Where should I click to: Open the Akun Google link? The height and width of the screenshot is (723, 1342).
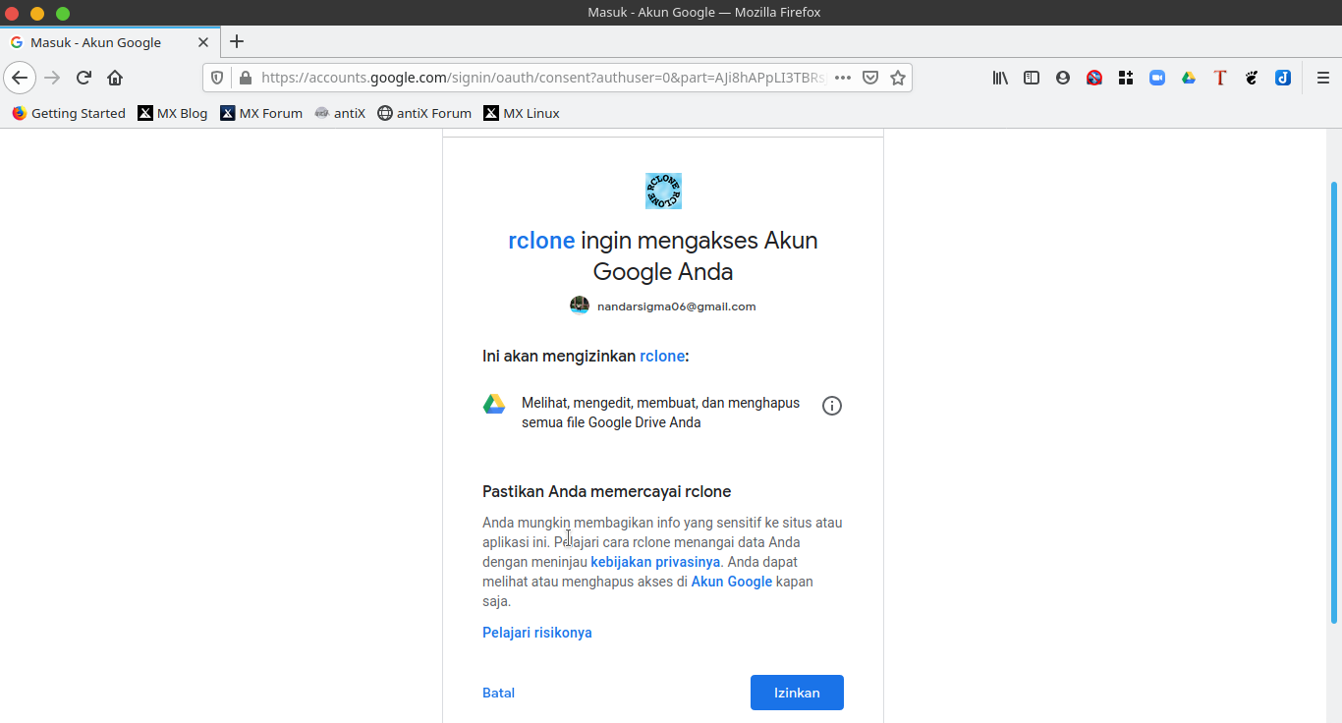[x=732, y=582]
